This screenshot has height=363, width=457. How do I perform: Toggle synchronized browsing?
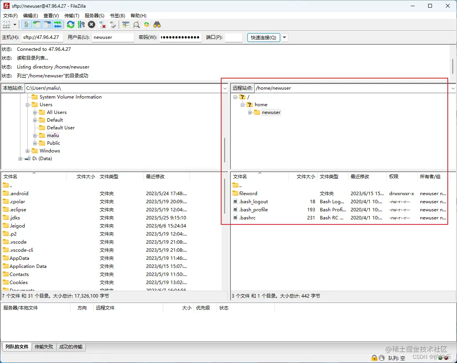click(146, 25)
